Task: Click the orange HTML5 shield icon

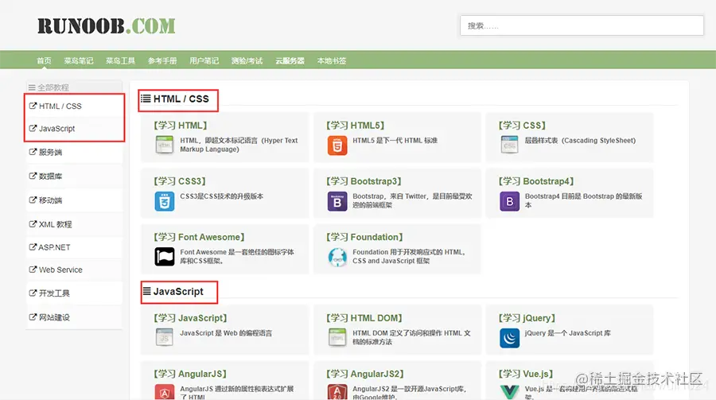Action: point(337,146)
